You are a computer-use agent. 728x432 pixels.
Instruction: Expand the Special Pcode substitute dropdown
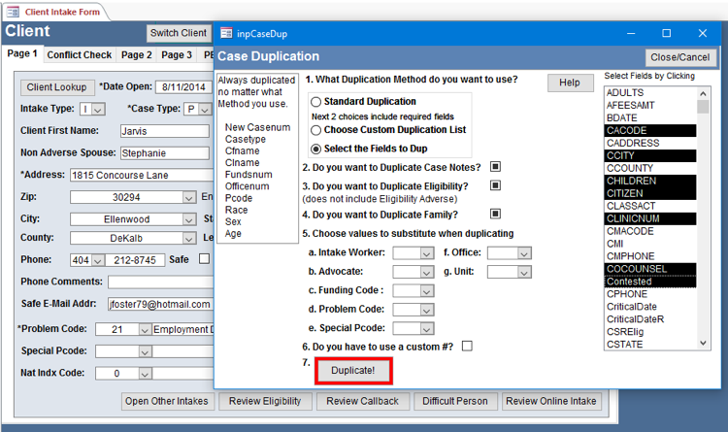(426, 327)
